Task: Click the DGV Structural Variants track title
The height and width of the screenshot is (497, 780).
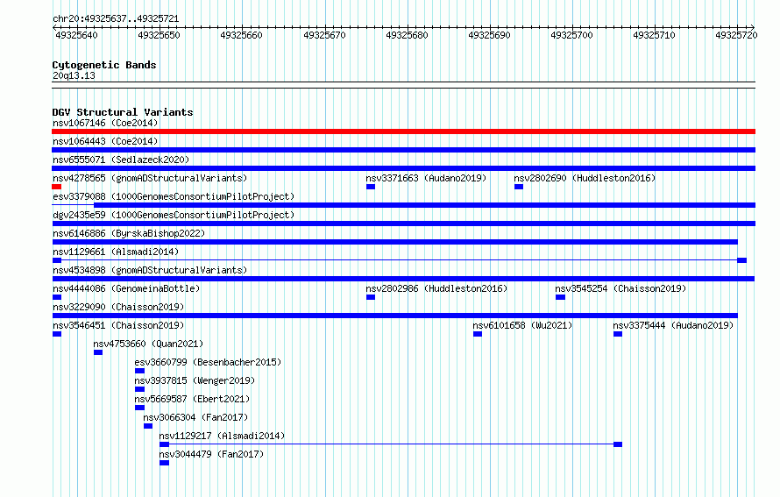Action: pyautogui.click(x=123, y=112)
